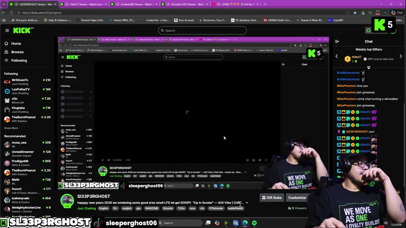
Task: Open CreatorSet bookmark
Action: point(155,20)
